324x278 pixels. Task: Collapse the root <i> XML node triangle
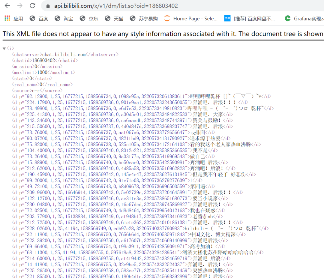tap(4, 49)
